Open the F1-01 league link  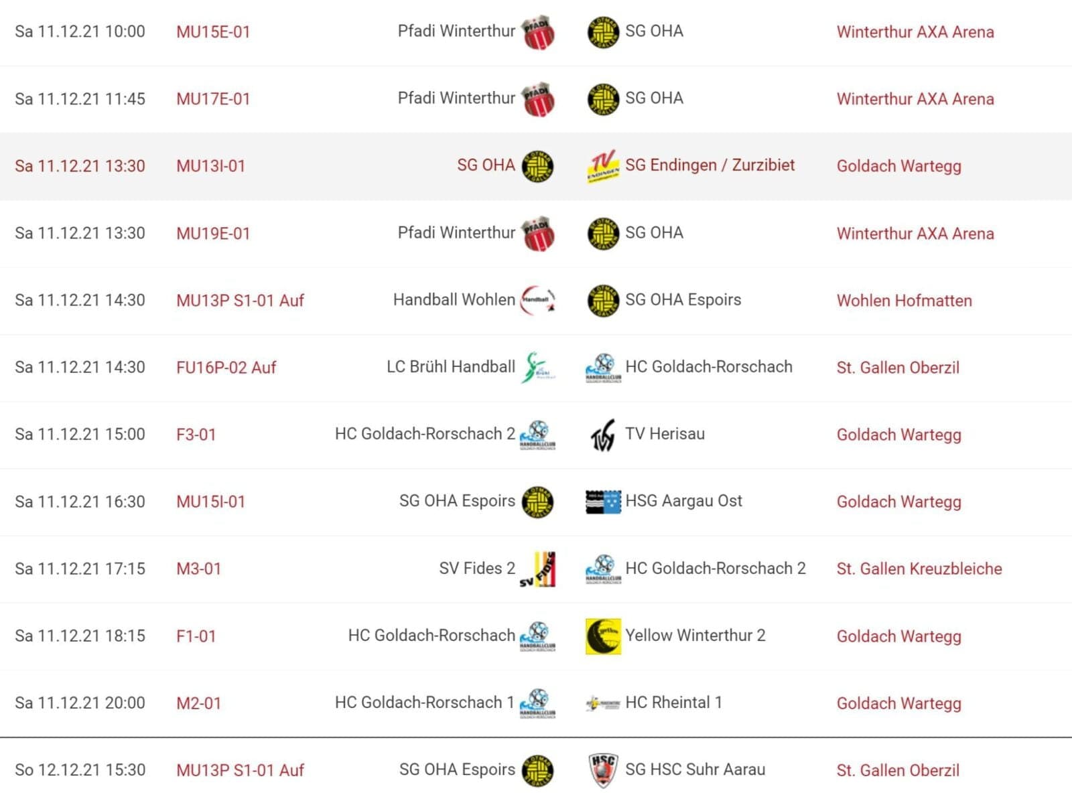coord(196,636)
